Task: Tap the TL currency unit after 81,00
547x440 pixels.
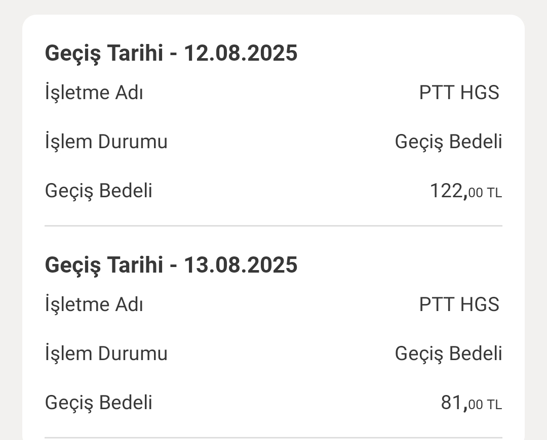Action: [494, 405]
